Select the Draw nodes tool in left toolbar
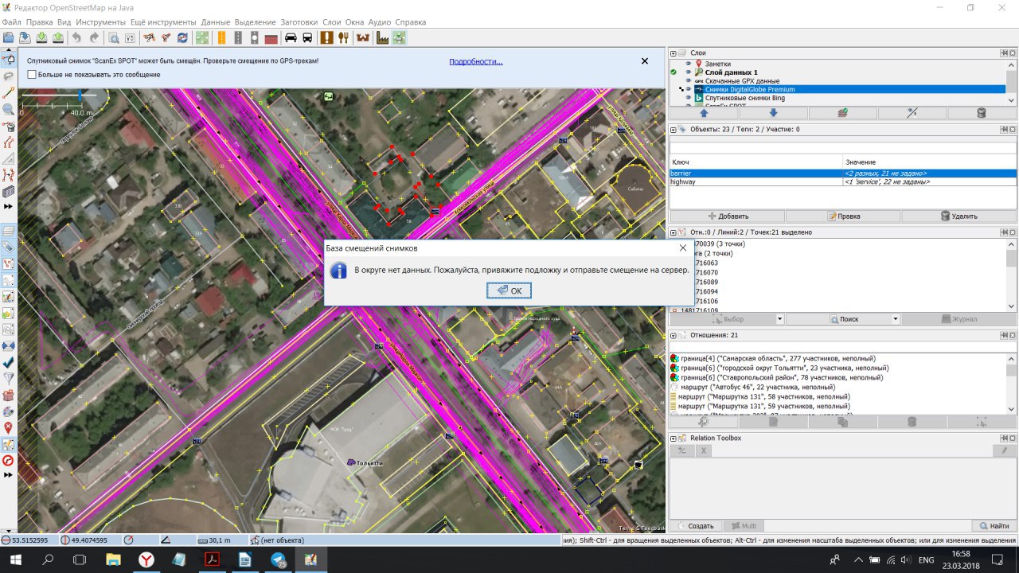Image resolution: width=1019 pixels, height=573 pixels. pyautogui.click(x=9, y=93)
